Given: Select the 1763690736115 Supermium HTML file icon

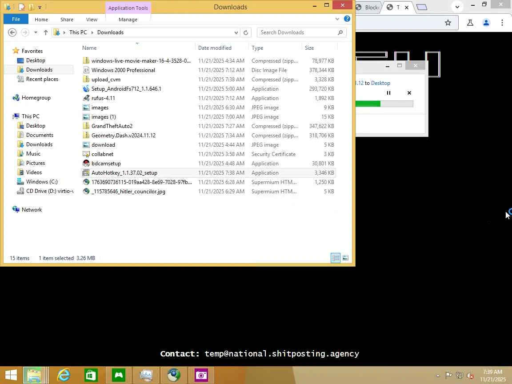Looking at the screenshot, I should [x=86, y=182].
